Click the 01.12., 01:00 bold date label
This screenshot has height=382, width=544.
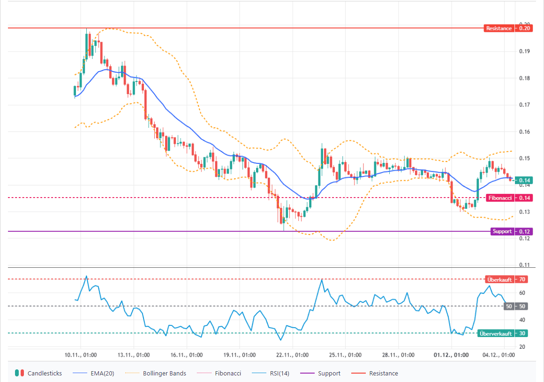[x=451, y=355]
